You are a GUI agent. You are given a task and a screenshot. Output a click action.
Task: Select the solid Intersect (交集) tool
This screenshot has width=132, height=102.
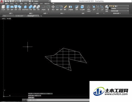(38, 8)
